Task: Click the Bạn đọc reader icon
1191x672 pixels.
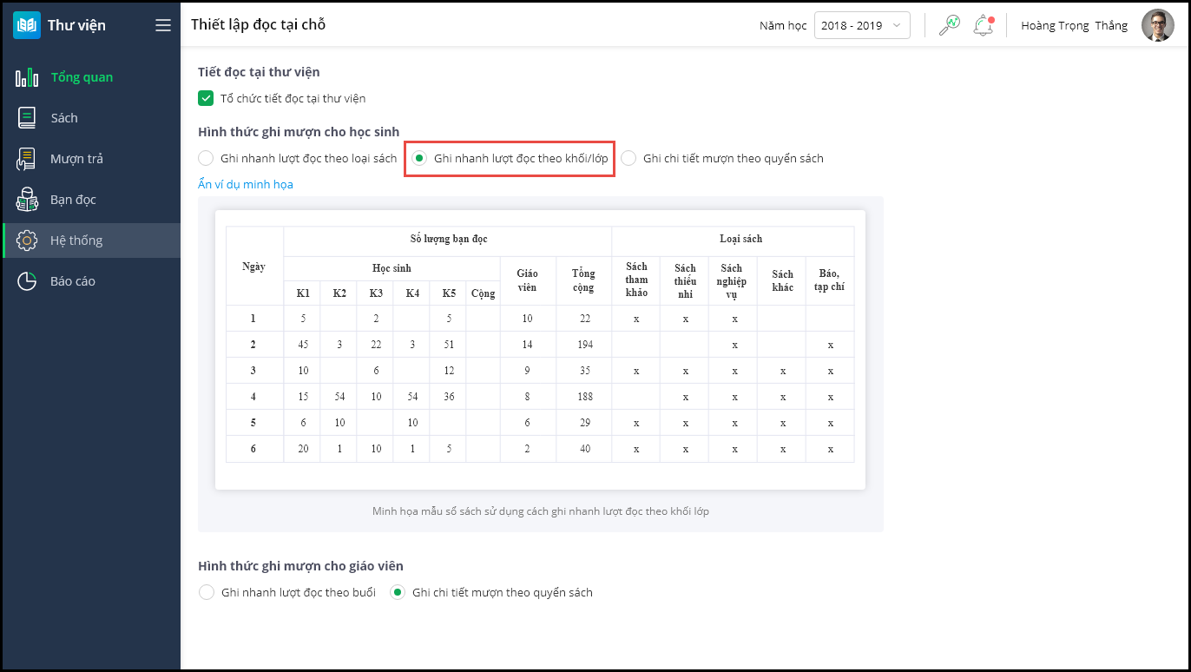Action: [x=27, y=200]
